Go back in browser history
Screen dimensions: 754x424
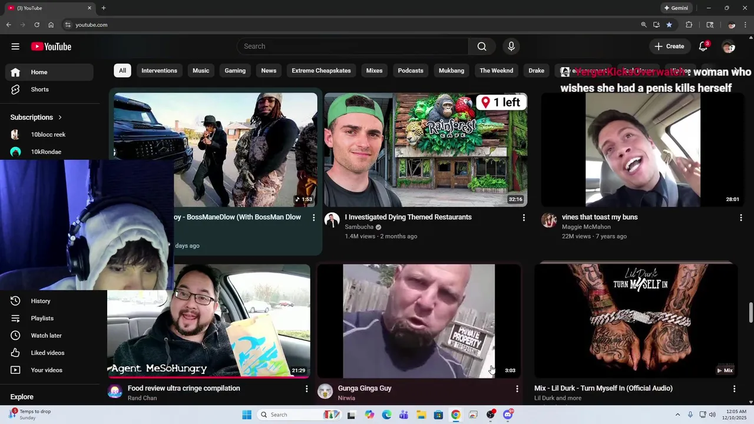coord(8,25)
